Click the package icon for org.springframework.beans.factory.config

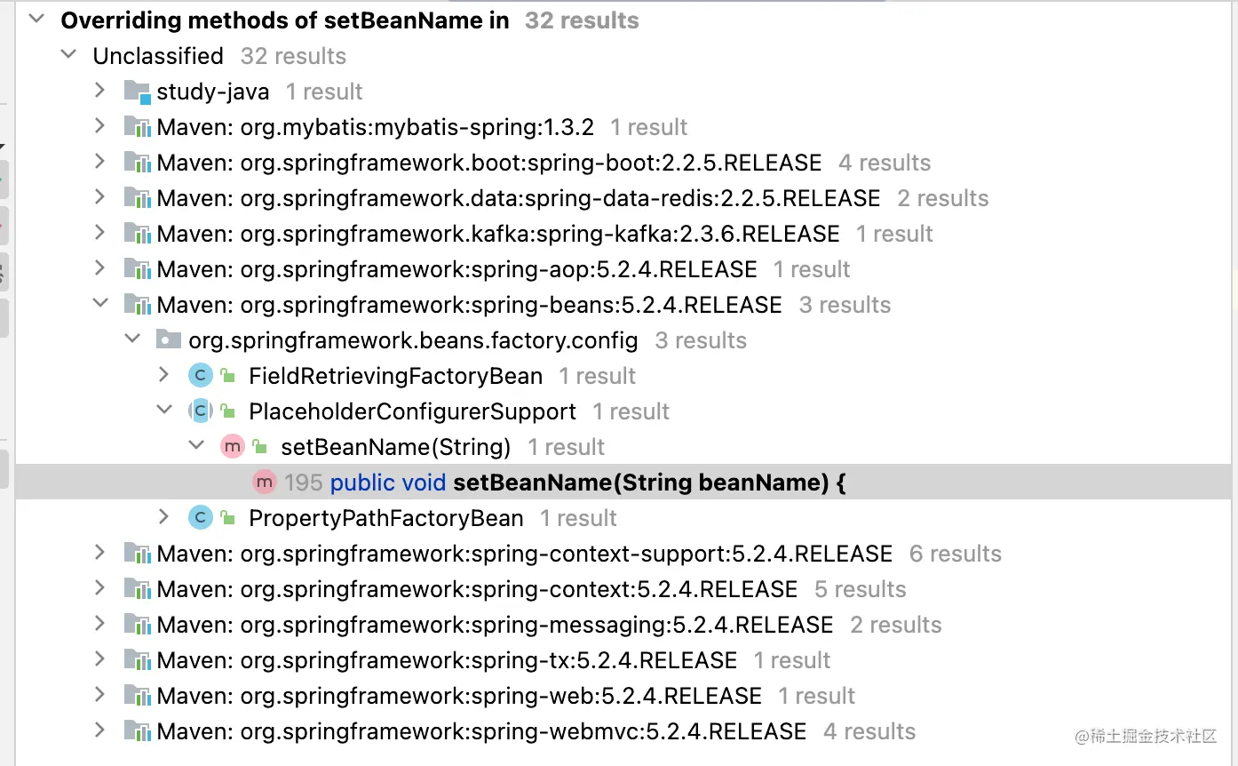[169, 340]
